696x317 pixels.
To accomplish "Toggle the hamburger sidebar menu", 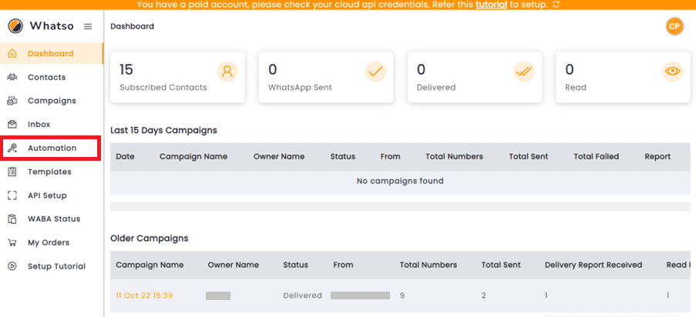I will coord(88,27).
